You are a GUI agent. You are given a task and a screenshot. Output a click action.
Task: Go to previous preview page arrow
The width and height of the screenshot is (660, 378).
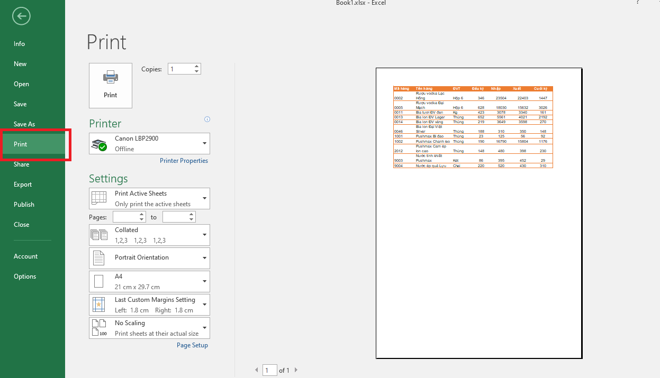[x=257, y=370]
